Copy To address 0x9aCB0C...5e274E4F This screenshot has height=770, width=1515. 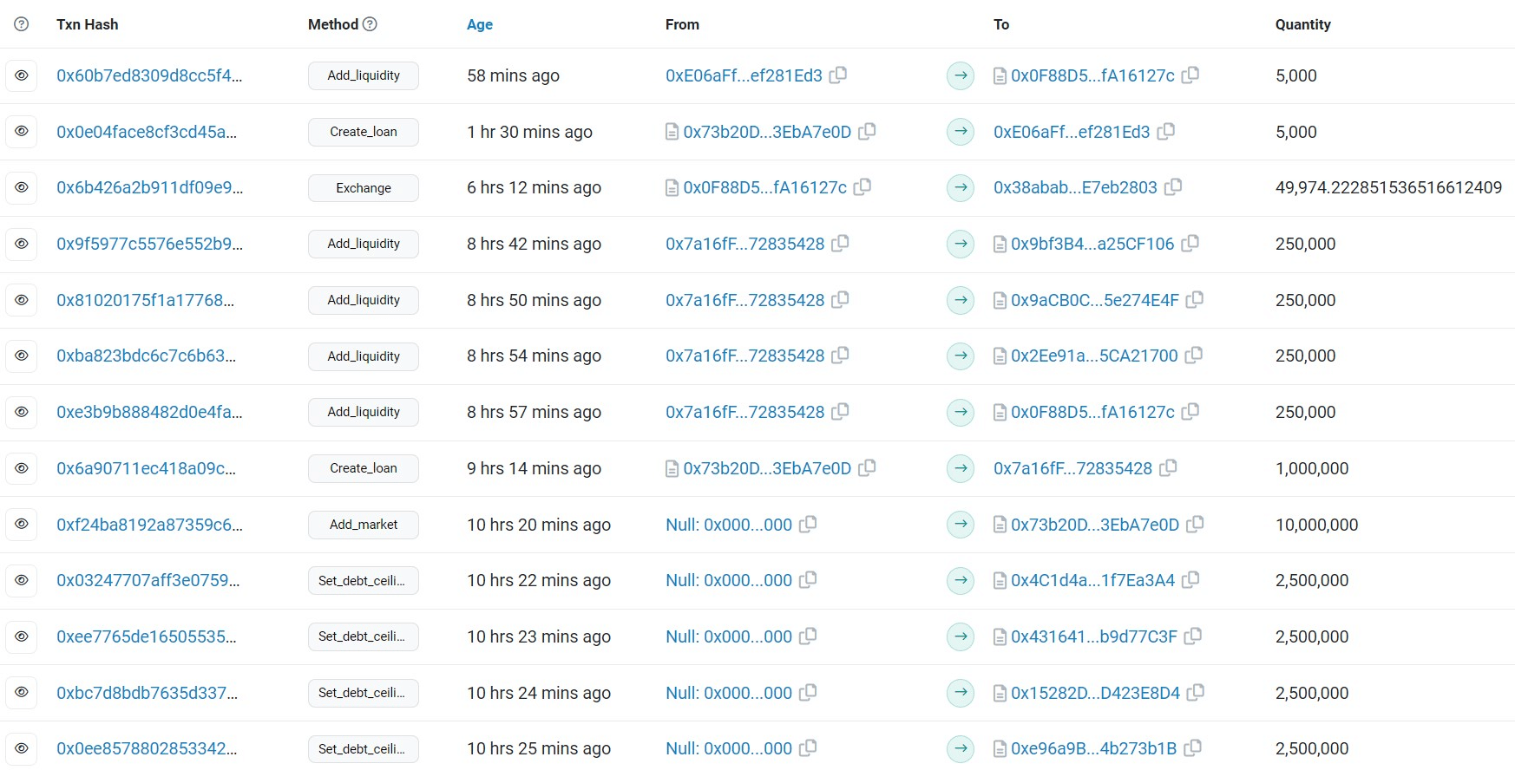tap(1195, 300)
